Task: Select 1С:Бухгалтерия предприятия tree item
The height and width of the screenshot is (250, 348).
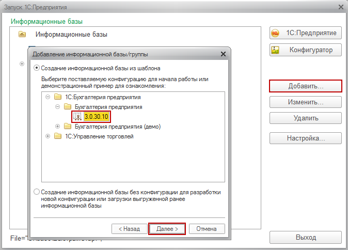Action: click(x=103, y=97)
